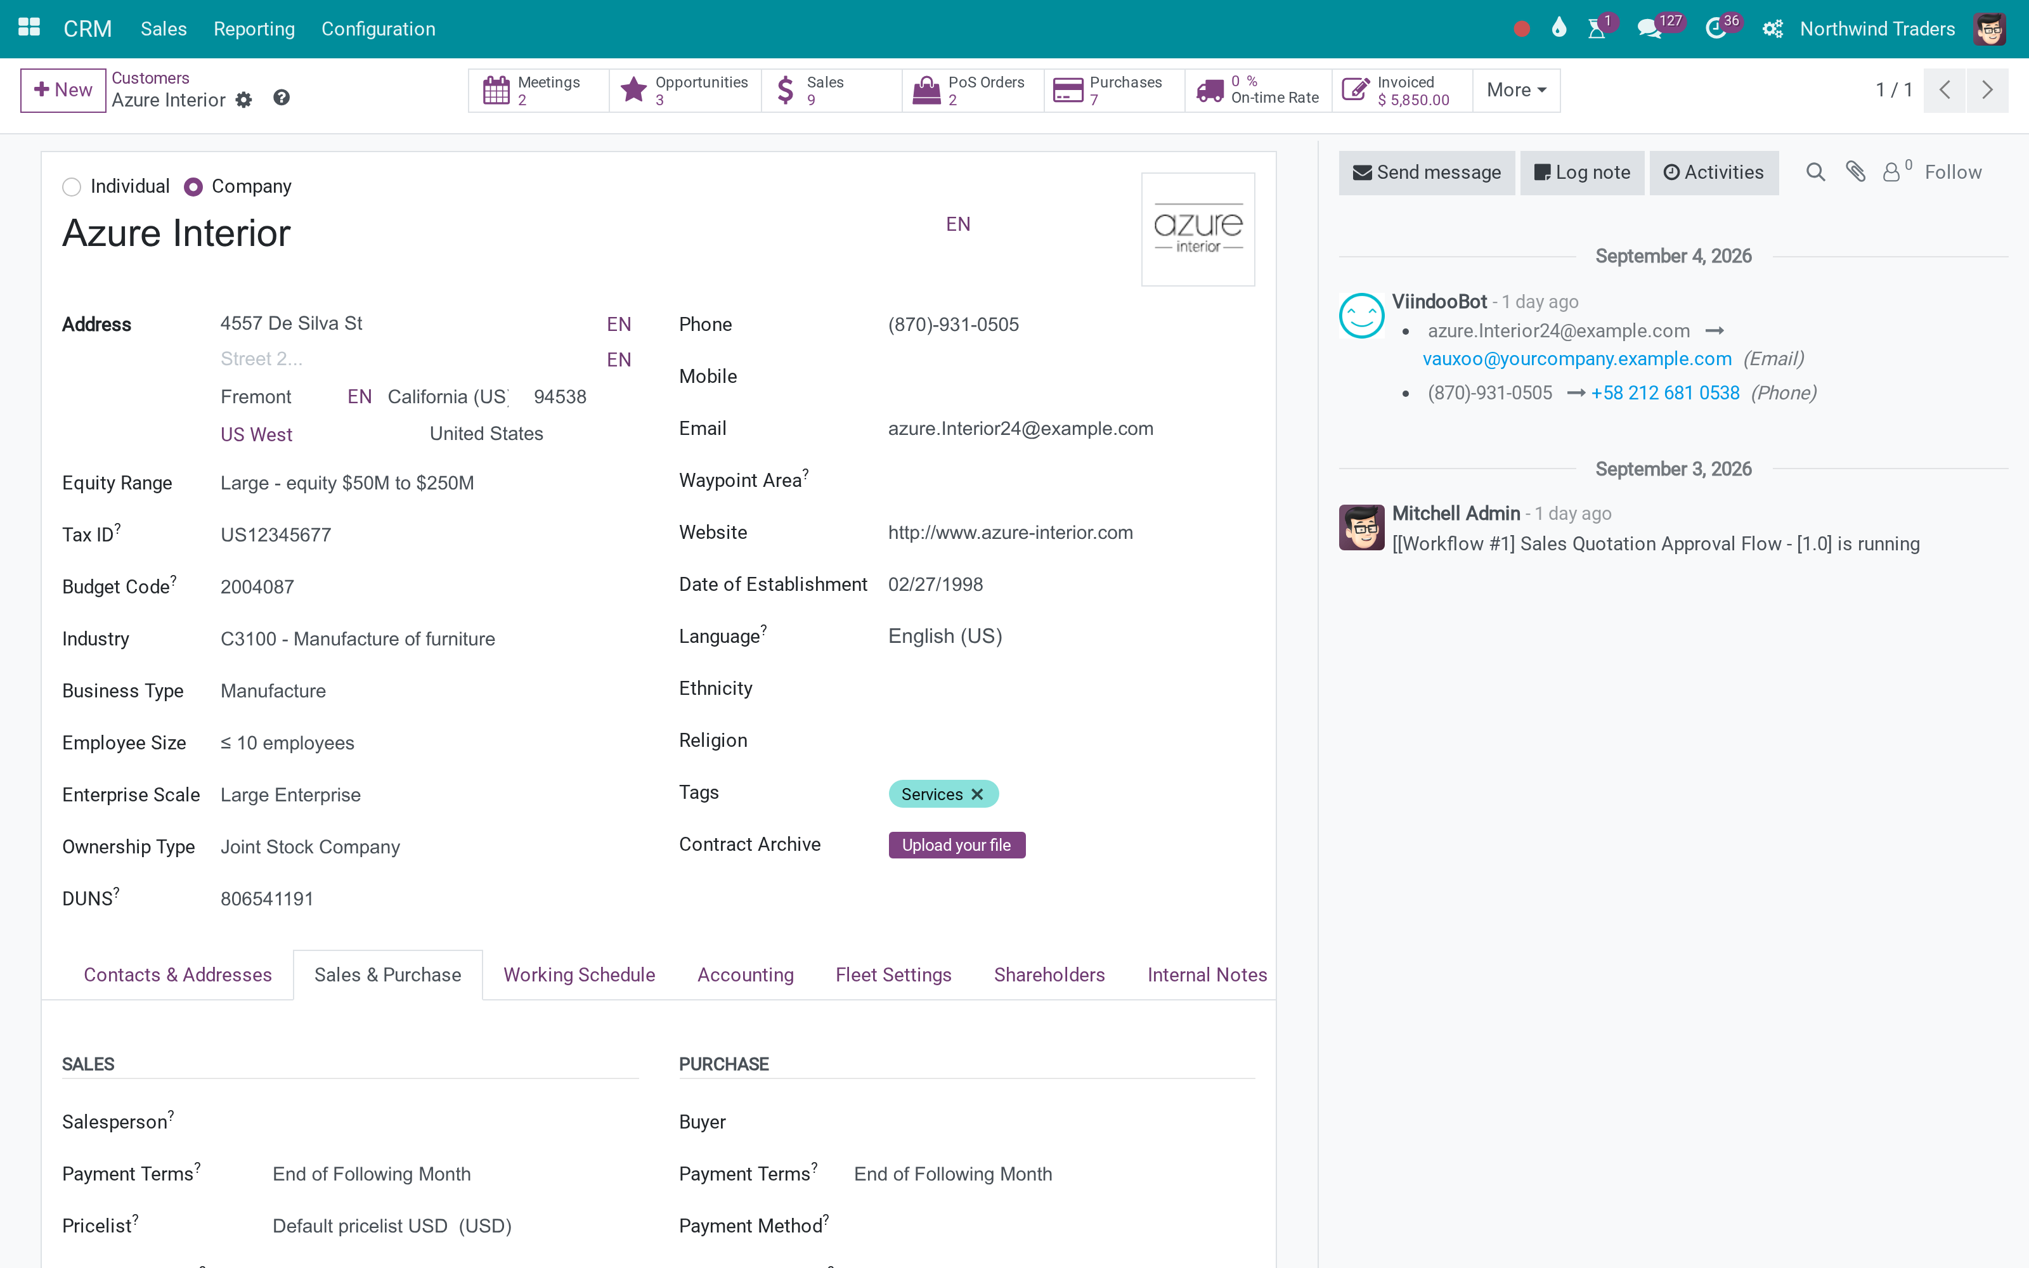Open the Language dropdown

click(1072, 637)
